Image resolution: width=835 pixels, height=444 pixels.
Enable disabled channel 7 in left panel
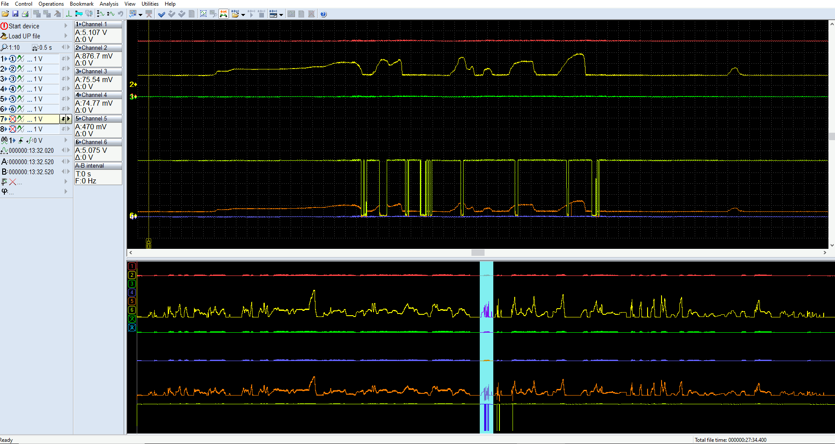pyautogui.click(x=13, y=119)
